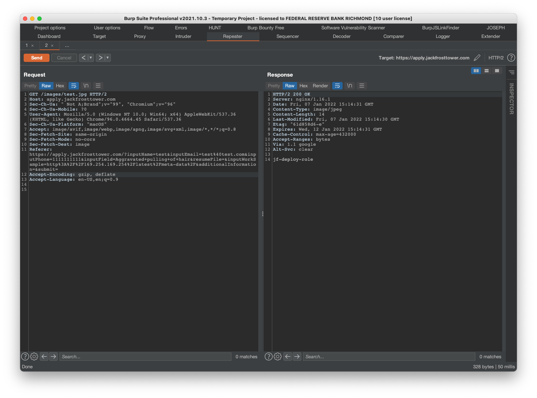The width and height of the screenshot is (537, 398).
Task: Toggle word wrap icon in Response pane
Action: point(337,86)
